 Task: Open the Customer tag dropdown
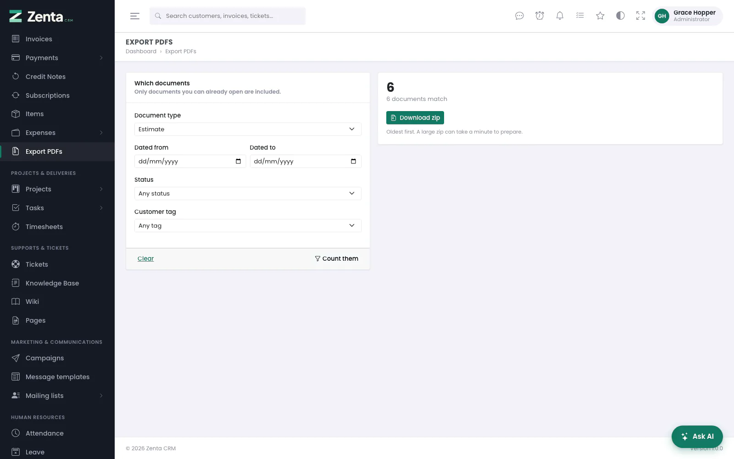pos(248,225)
